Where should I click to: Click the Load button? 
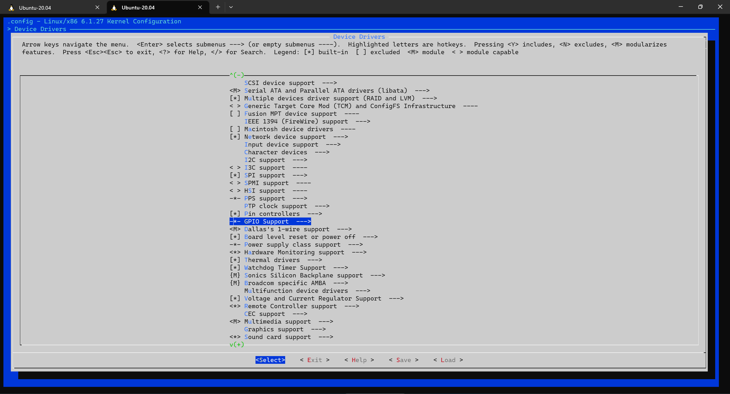(448, 360)
